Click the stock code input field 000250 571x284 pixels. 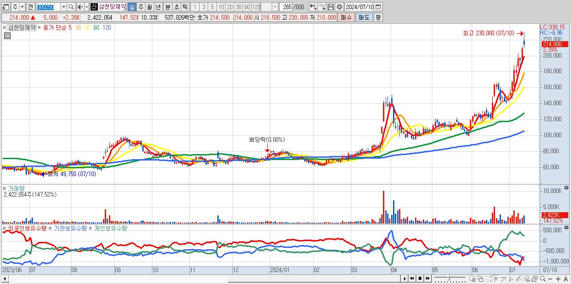(48, 7)
